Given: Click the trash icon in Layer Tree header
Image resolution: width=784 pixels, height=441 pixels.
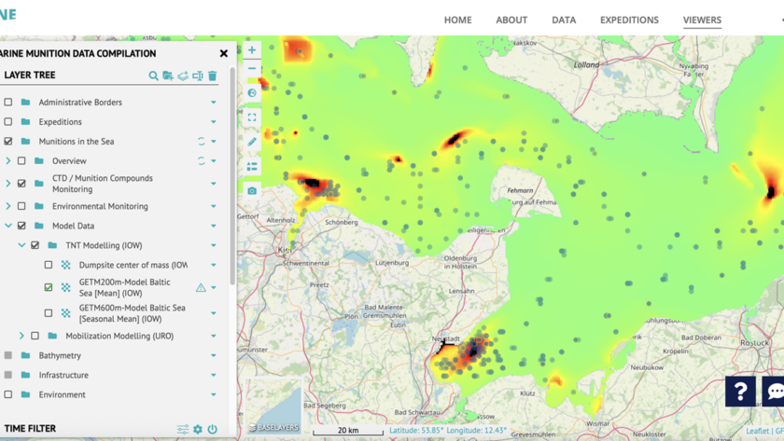Looking at the screenshot, I should 213,76.
